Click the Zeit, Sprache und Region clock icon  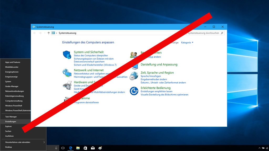click(x=134, y=76)
